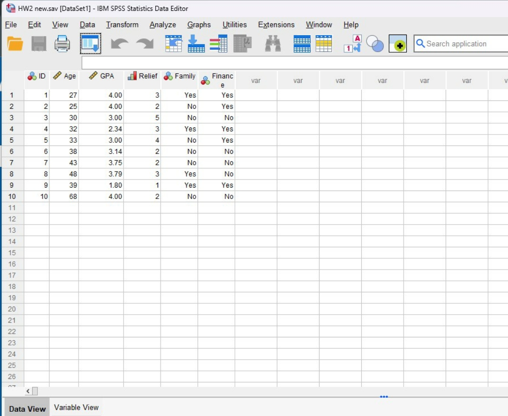Click the Undo arrow icon
The width and height of the screenshot is (508, 416).
[x=119, y=44]
